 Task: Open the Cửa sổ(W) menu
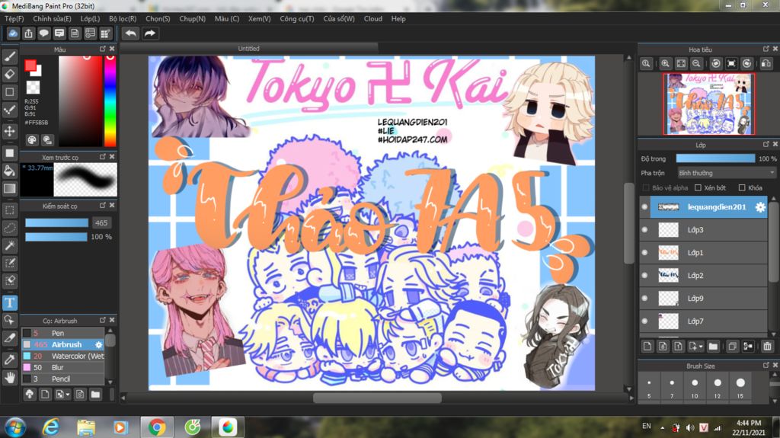(x=339, y=18)
